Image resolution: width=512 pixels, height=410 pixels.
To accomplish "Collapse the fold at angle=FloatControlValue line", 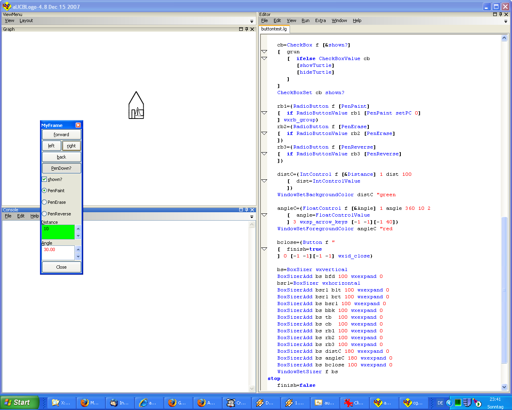I will (x=264, y=215).
